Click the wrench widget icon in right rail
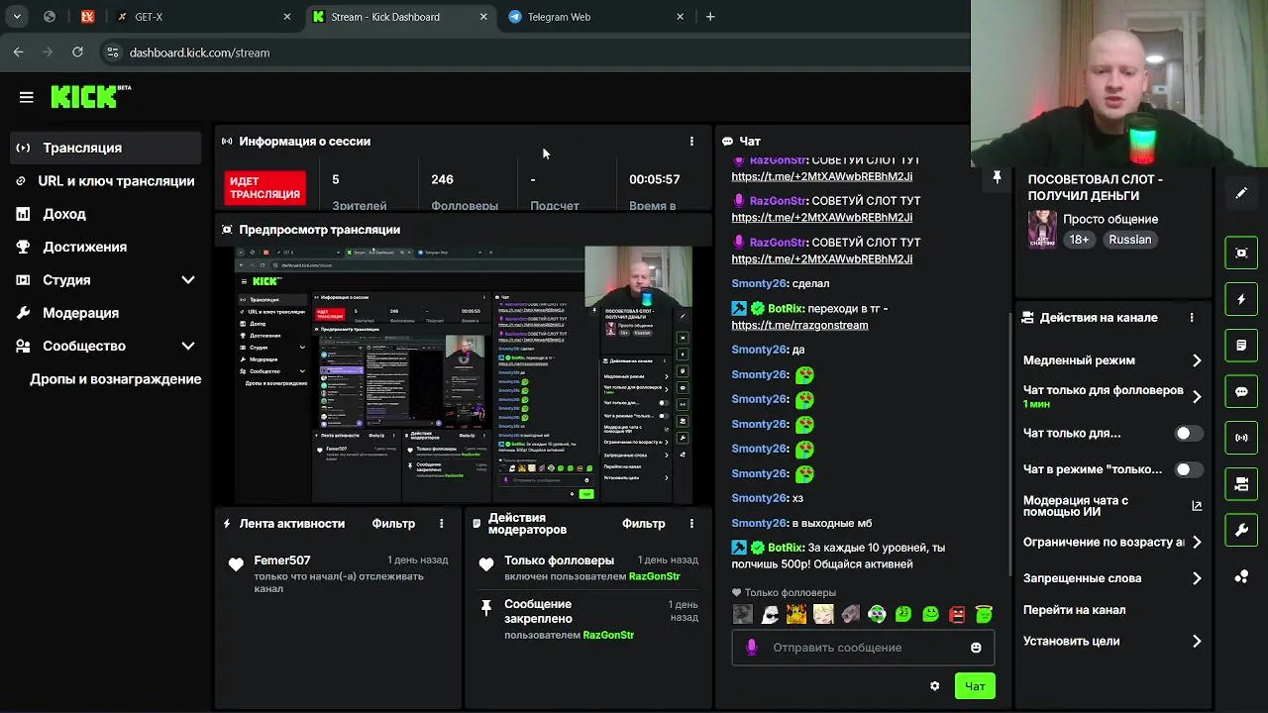The width and height of the screenshot is (1268, 713). click(1241, 531)
